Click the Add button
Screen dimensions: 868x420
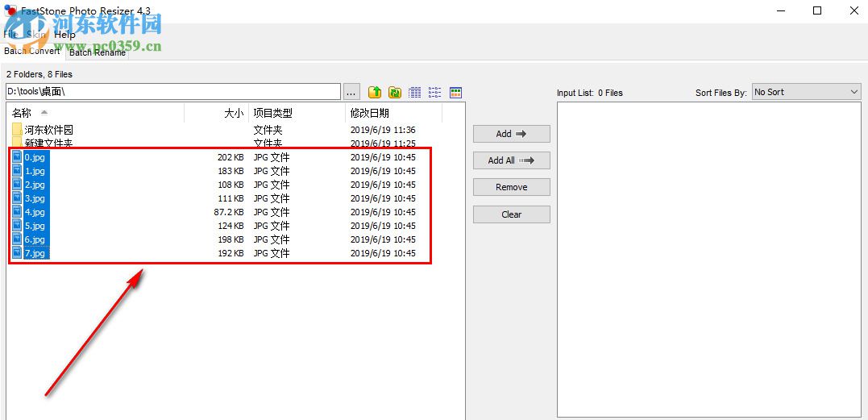[x=512, y=133]
